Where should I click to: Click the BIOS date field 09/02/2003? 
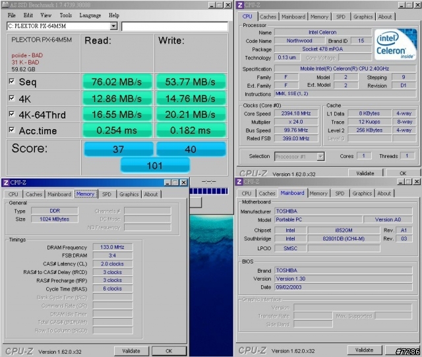click(x=344, y=287)
